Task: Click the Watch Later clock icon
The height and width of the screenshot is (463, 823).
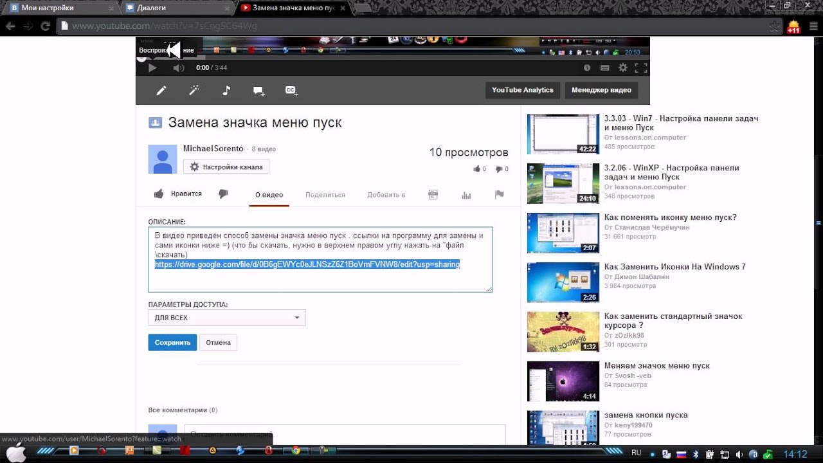Action: click(x=587, y=68)
